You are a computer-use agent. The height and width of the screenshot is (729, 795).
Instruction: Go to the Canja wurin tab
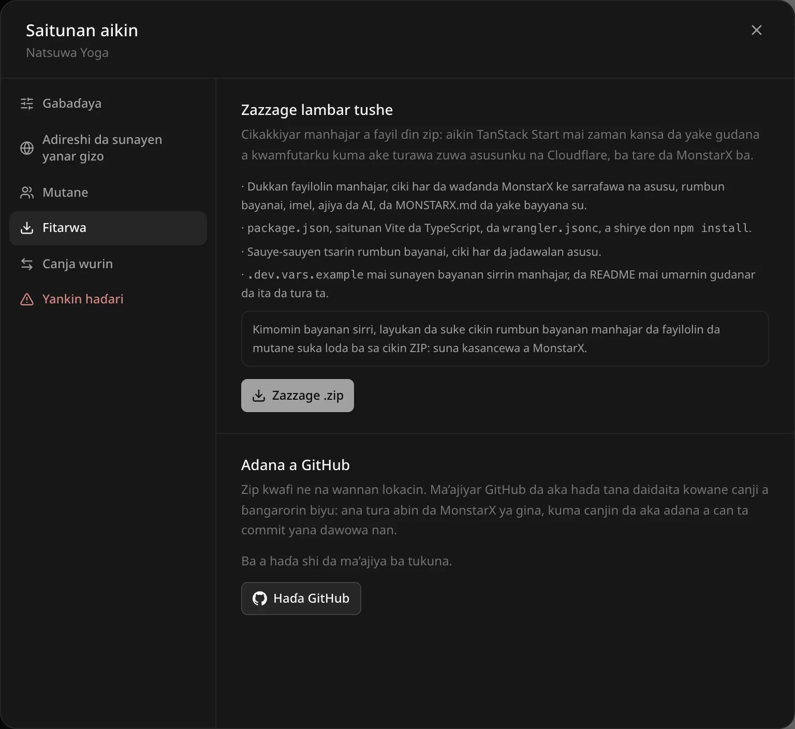[108, 264]
